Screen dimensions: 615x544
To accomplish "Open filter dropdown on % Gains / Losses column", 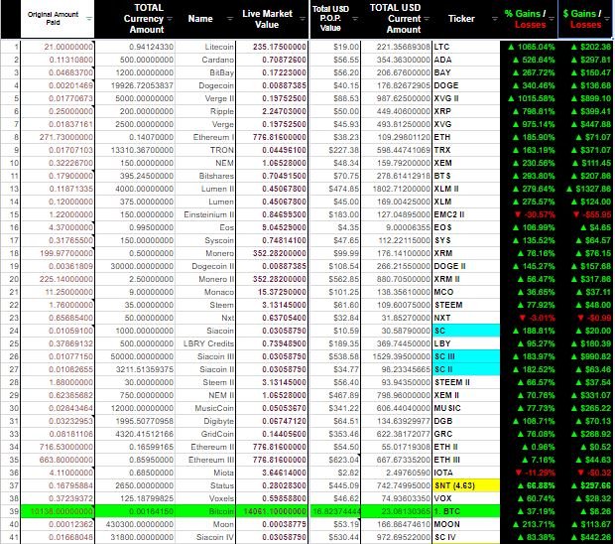I will (x=552, y=19).
